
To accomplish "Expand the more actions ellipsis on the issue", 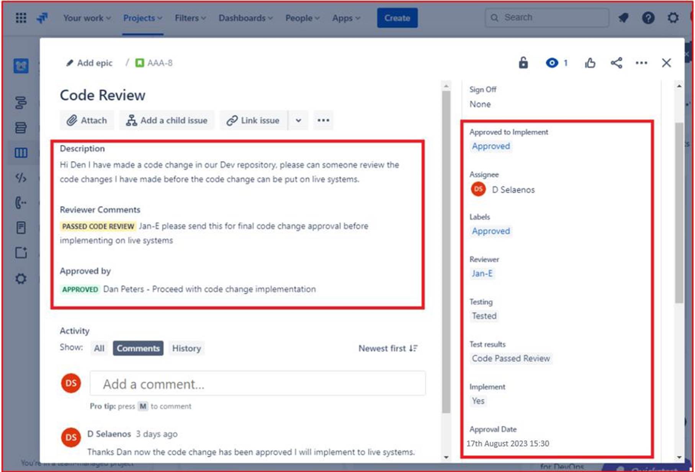I will (323, 120).
